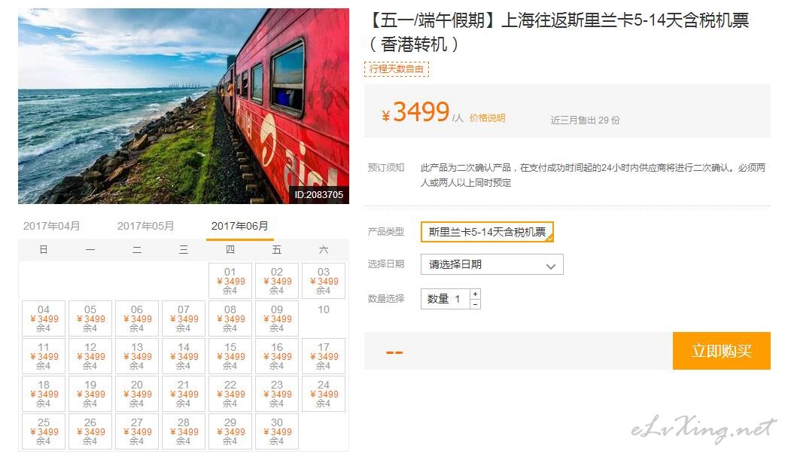The image size is (785, 454).
Task: Open the 请选择日期 date dropdown
Action: [491, 264]
